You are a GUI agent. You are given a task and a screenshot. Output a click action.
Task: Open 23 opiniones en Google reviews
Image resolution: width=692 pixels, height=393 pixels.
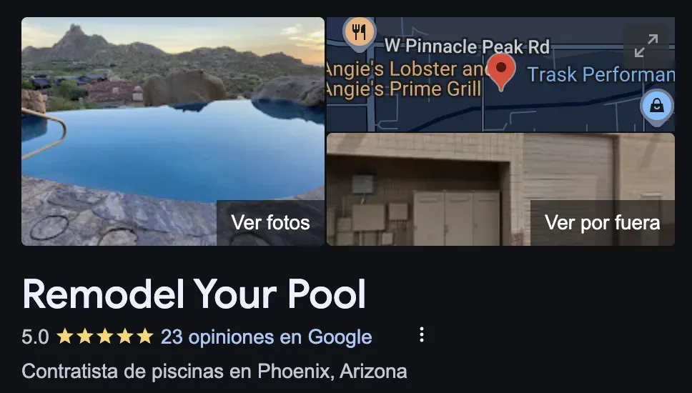pyautogui.click(x=266, y=337)
